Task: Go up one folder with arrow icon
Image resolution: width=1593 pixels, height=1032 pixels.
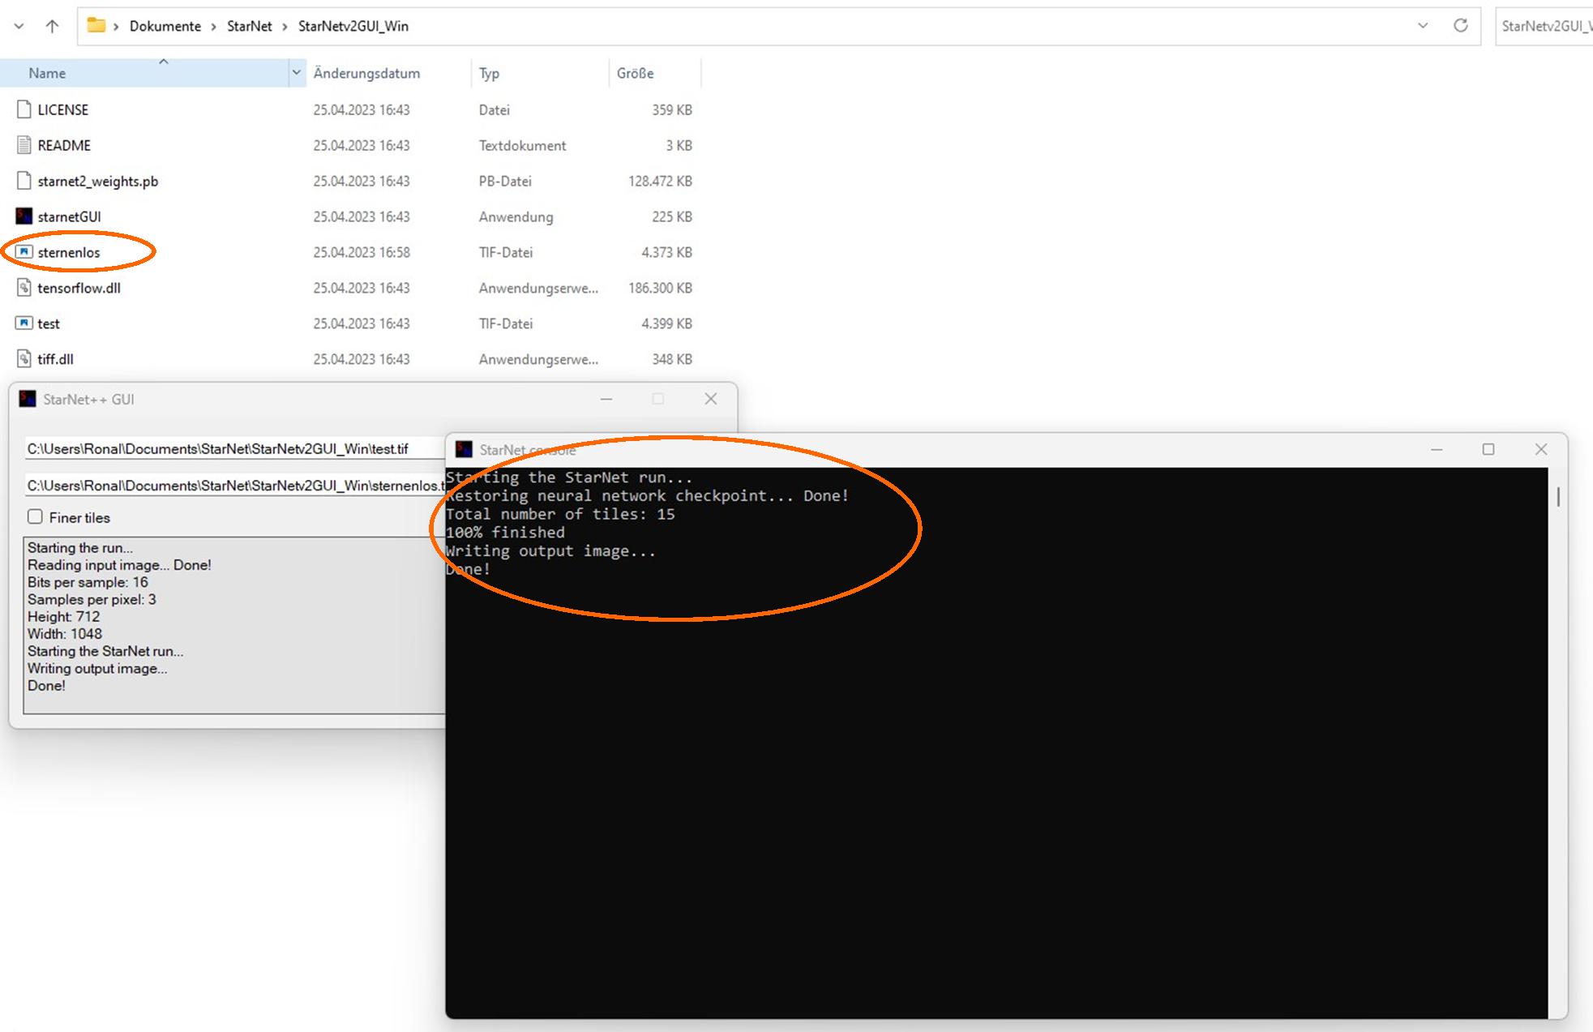Action: (x=52, y=26)
